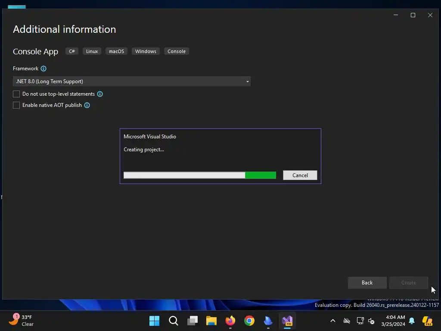Click the Additional information title
This screenshot has width=441, height=331.
pos(65,29)
